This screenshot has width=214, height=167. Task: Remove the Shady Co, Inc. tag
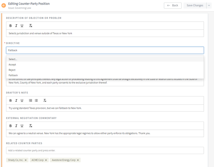point(26,160)
